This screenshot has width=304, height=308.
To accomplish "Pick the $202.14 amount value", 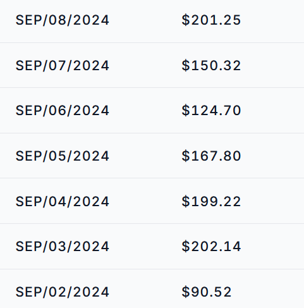I will pos(211,247).
